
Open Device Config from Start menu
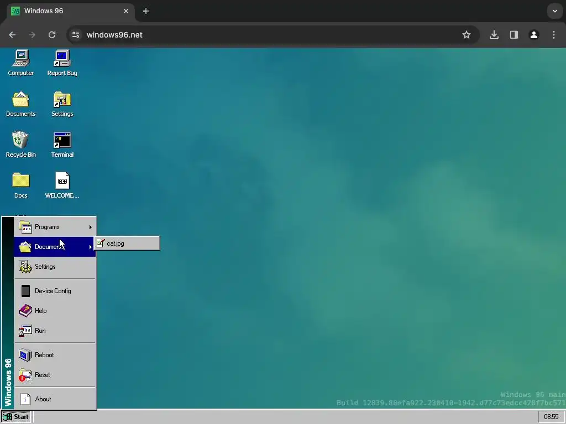point(55,290)
